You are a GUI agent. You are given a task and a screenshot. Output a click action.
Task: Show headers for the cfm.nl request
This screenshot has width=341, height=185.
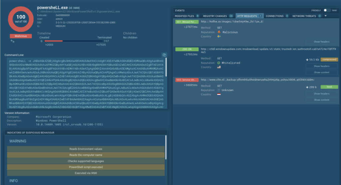click(x=321, y=94)
